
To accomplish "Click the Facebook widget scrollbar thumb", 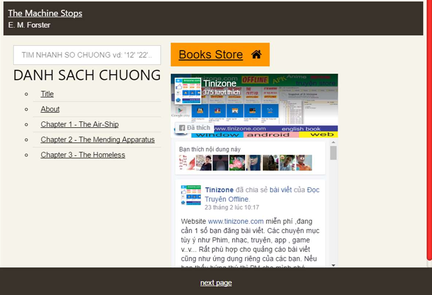I will pyautogui.click(x=333, y=153).
